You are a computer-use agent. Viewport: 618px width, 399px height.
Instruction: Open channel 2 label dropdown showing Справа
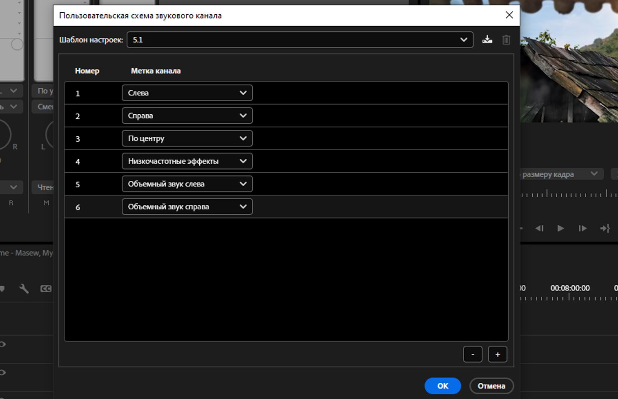(x=187, y=115)
